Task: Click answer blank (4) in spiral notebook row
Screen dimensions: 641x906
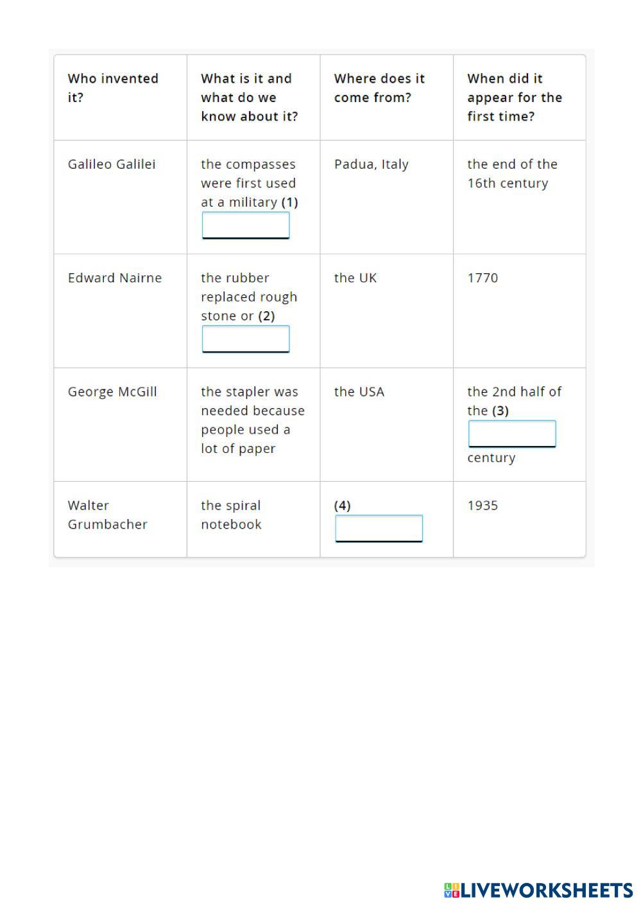Action: [x=379, y=528]
